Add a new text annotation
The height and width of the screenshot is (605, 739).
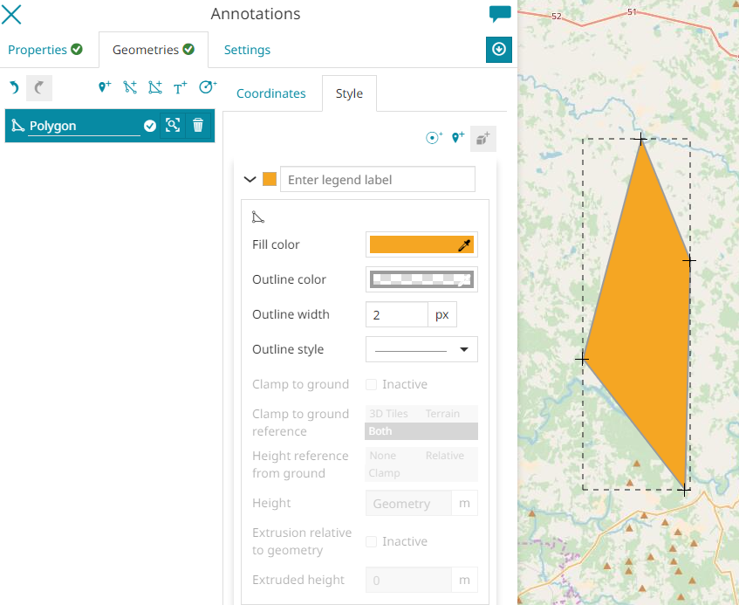click(181, 87)
